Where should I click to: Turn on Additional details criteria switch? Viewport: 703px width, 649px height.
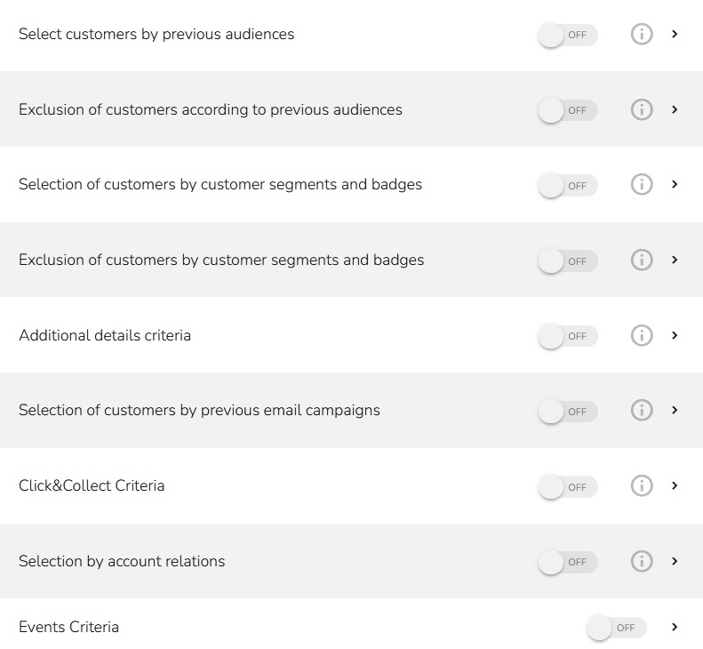pos(568,336)
